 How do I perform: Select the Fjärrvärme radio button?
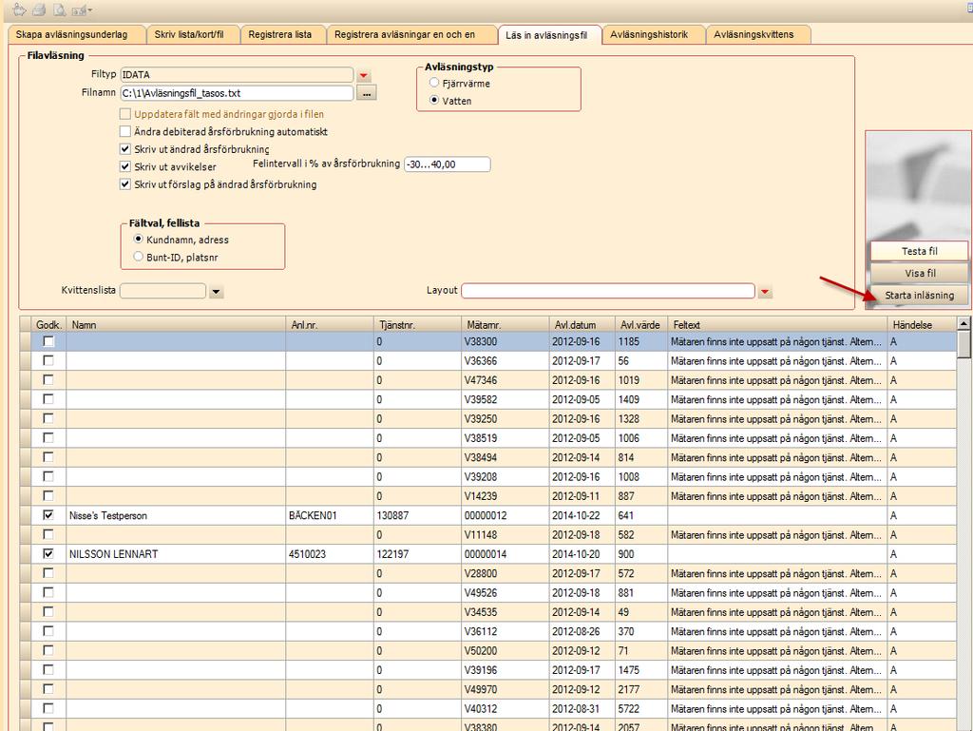pos(434,83)
